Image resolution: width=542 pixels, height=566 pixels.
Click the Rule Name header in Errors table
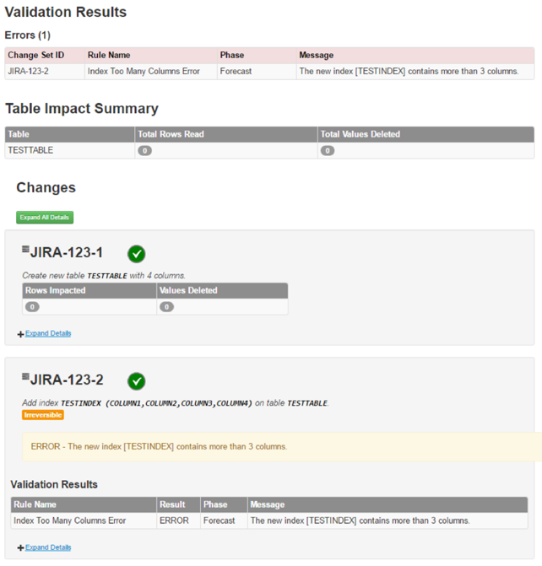109,55
